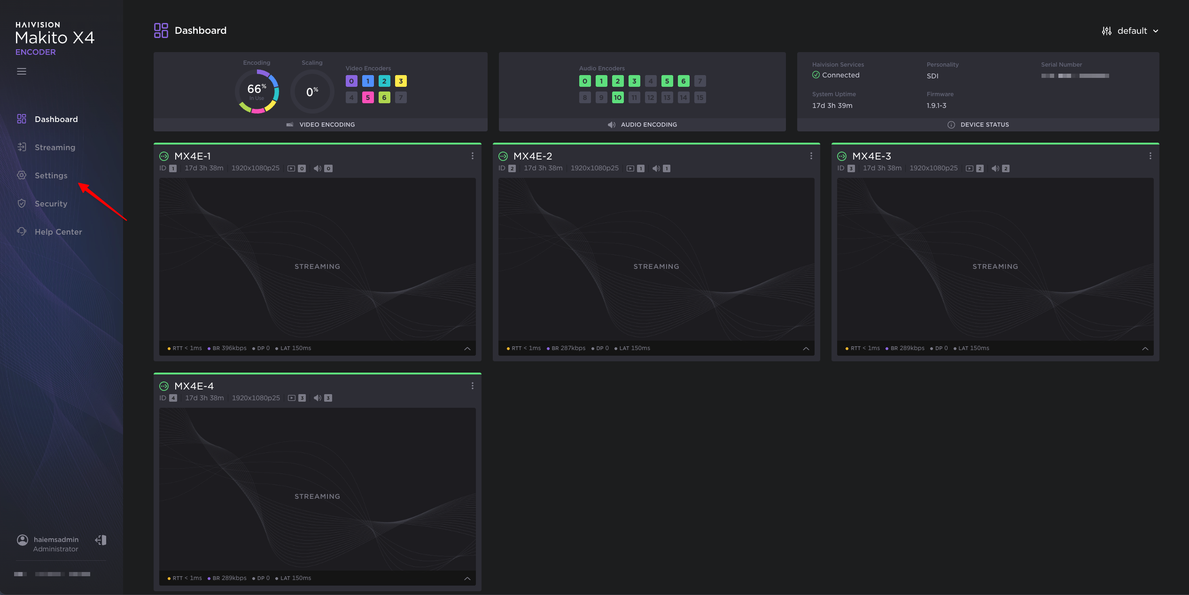
Task: Select audio encoder 0 badge
Action: pos(585,81)
